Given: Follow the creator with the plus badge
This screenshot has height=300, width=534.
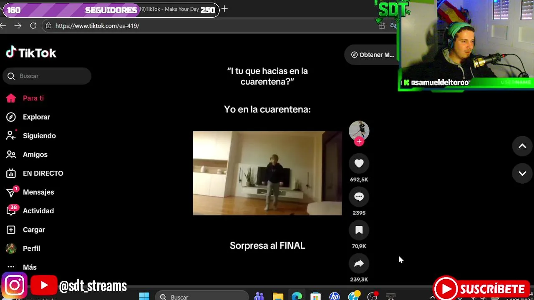Looking at the screenshot, I should (359, 142).
